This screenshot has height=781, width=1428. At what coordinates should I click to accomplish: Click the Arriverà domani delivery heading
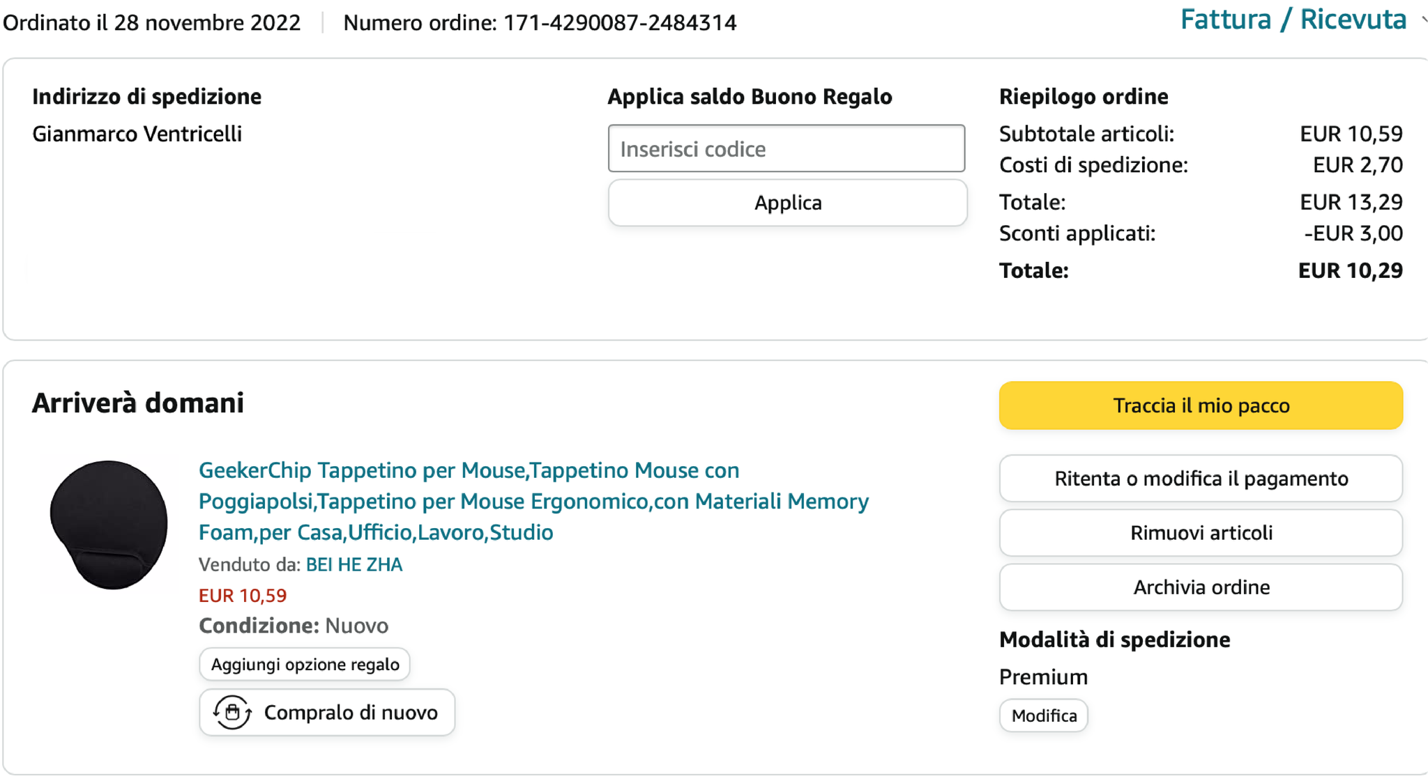coord(138,403)
